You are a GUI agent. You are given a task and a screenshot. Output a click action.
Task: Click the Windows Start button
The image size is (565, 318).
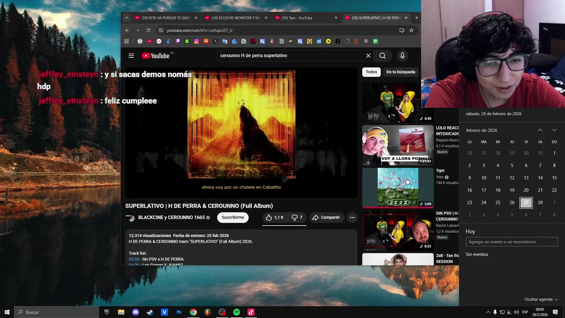point(7,312)
